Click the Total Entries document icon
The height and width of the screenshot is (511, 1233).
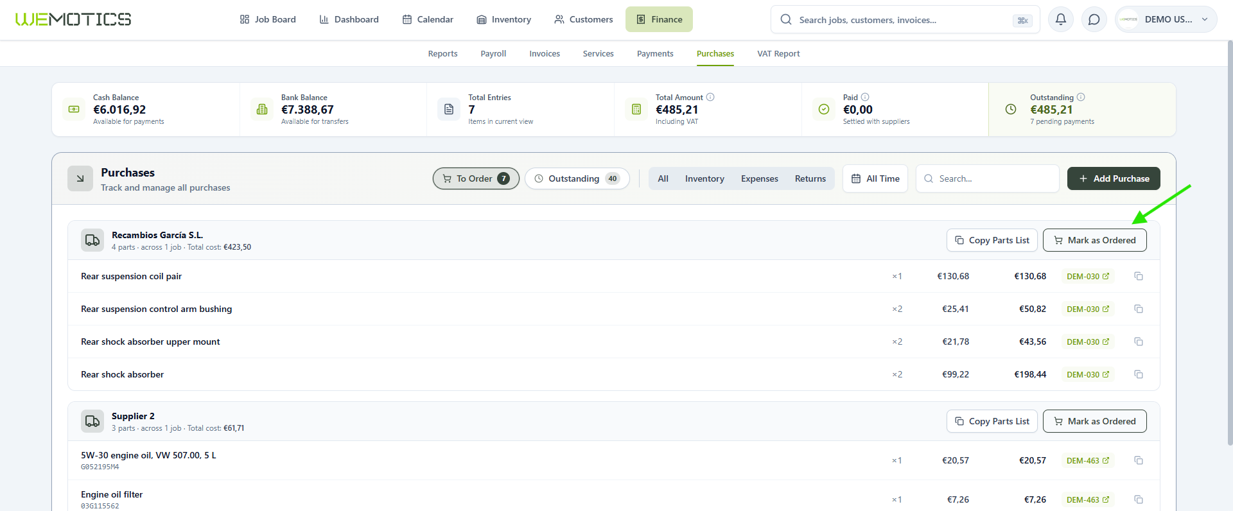[449, 109]
